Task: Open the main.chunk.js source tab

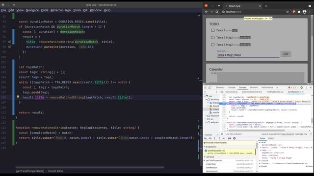Action: coord(232,92)
